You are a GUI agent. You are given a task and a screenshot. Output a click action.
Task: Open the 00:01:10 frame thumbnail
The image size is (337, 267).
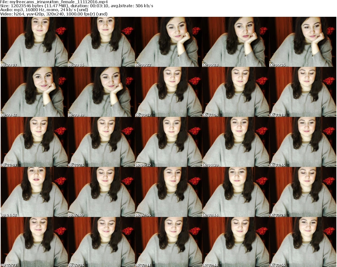pyautogui.click(x=303, y=92)
